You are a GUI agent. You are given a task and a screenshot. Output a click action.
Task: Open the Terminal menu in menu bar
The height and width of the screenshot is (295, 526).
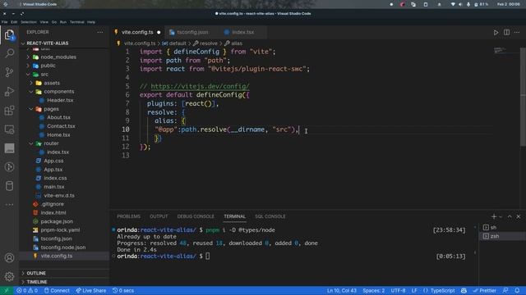76,22
